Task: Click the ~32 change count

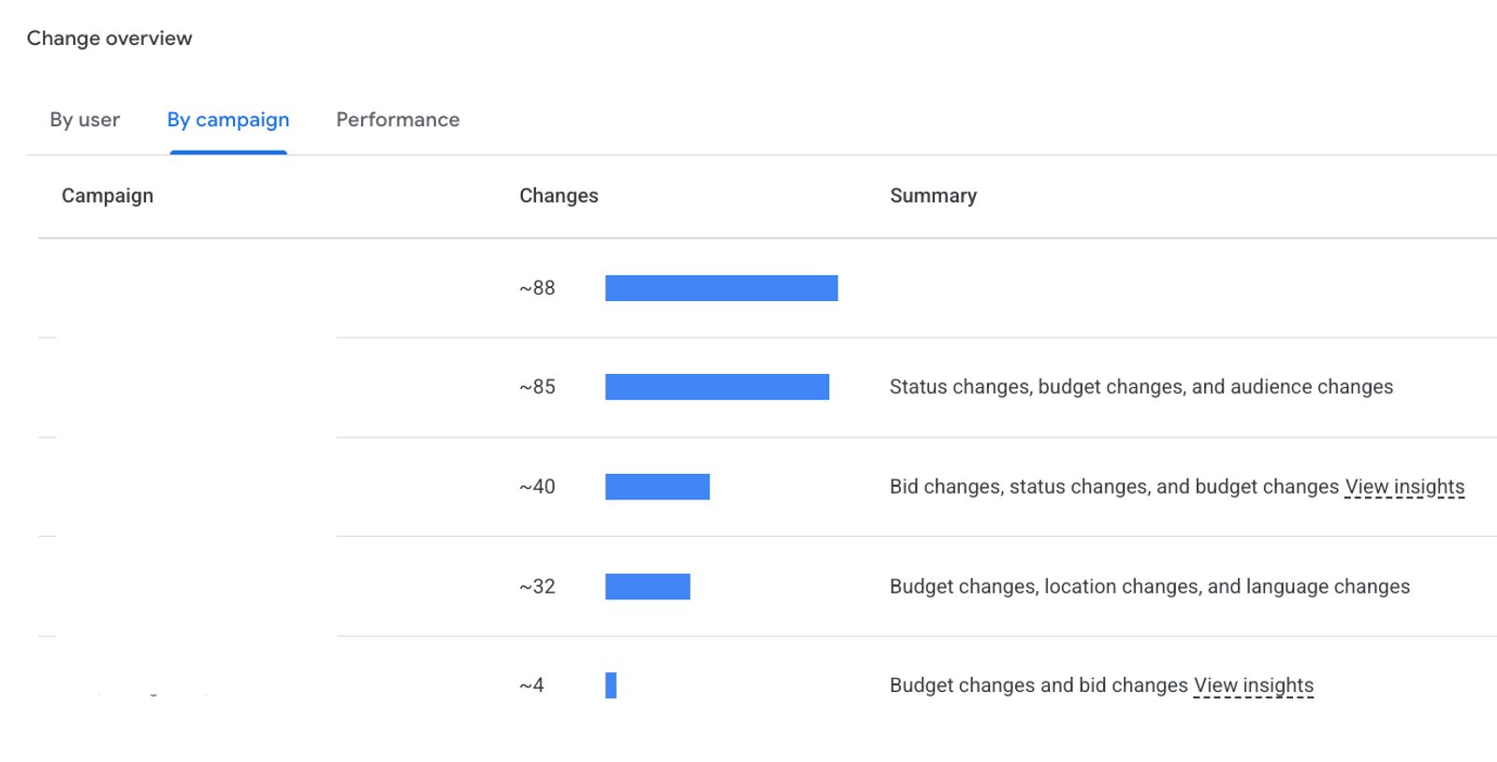Action: point(537,586)
